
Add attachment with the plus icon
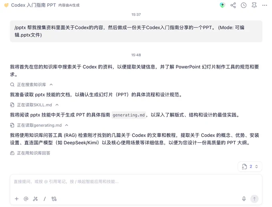tap(17, 199)
